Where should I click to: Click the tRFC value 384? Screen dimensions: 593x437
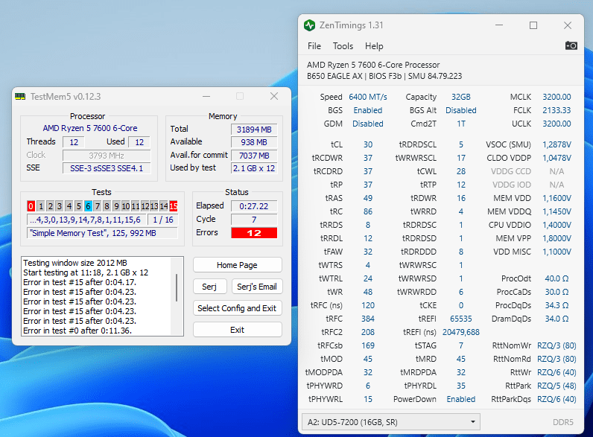368,319
